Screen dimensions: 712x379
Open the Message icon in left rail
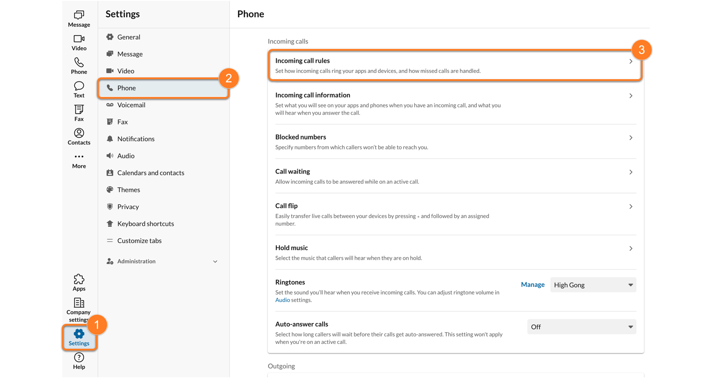coord(79,15)
